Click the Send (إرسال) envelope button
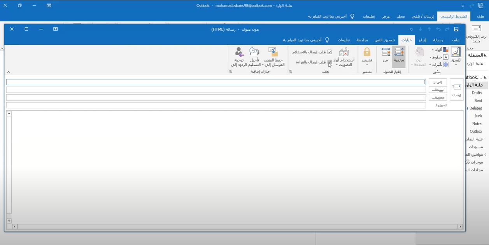The width and height of the screenshot is (489, 245). point(456,90)
